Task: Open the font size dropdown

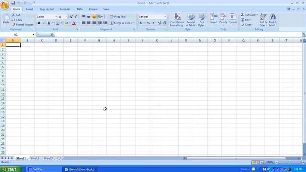Action: point(66,17)
